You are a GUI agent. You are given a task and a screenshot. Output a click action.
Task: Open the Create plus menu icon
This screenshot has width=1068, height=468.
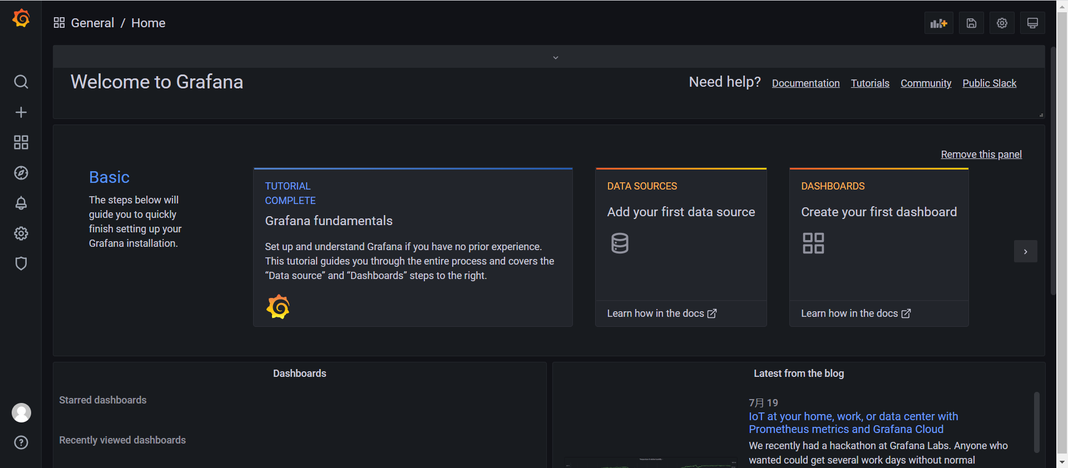coord(21,112)
